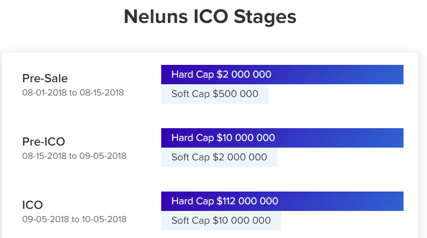The image size is (427, 238).
Task: Click the Pre-Sale Hard Cap $2 000 000 amount
Action: 244,75
